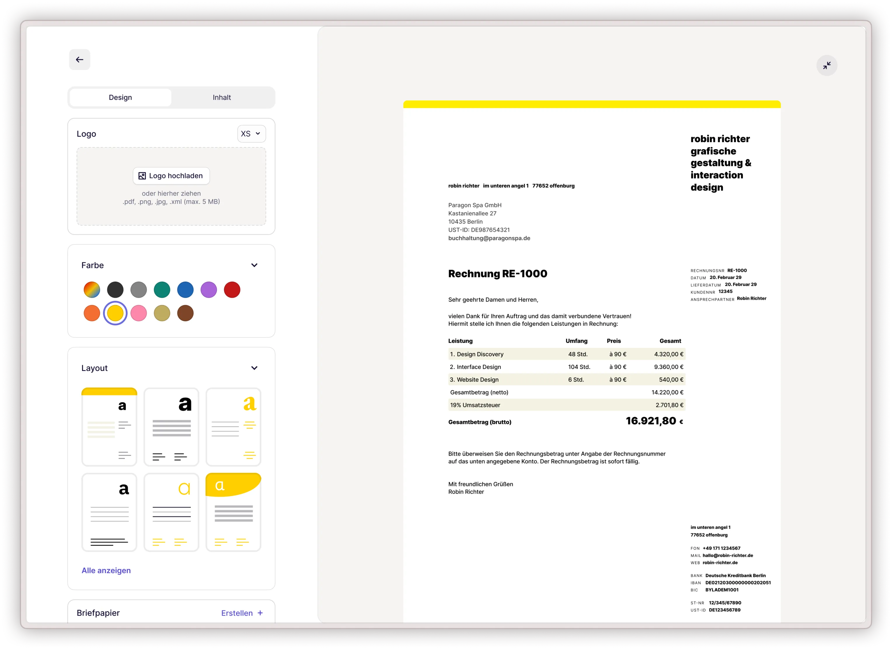
Task: Select the layout with the large black a
Action: (171, 427)
